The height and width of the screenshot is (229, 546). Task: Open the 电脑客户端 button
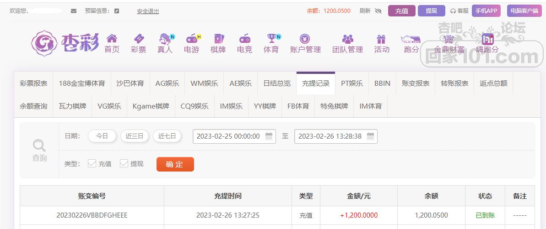524,11
